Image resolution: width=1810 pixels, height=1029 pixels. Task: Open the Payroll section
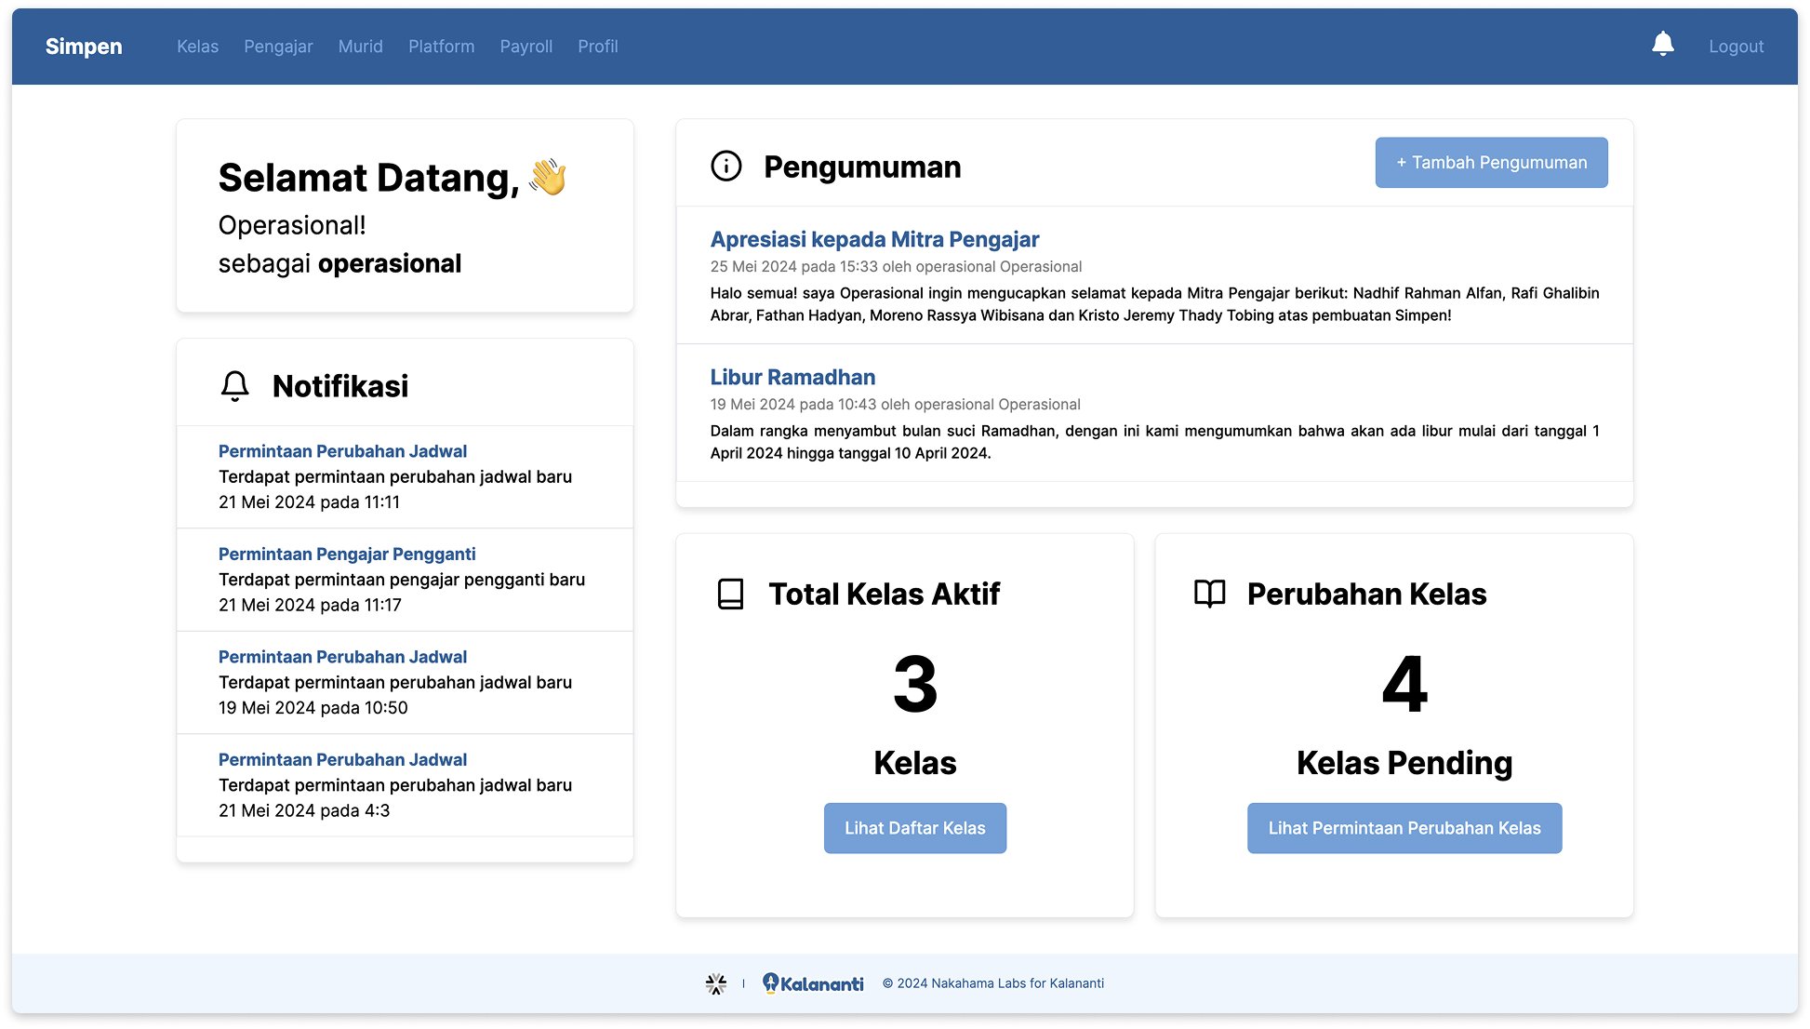(526, 47)
